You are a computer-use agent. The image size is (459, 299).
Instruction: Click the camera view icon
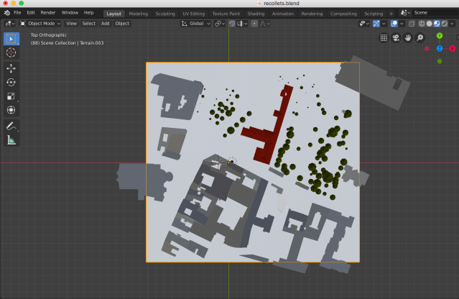pos(396,37)
